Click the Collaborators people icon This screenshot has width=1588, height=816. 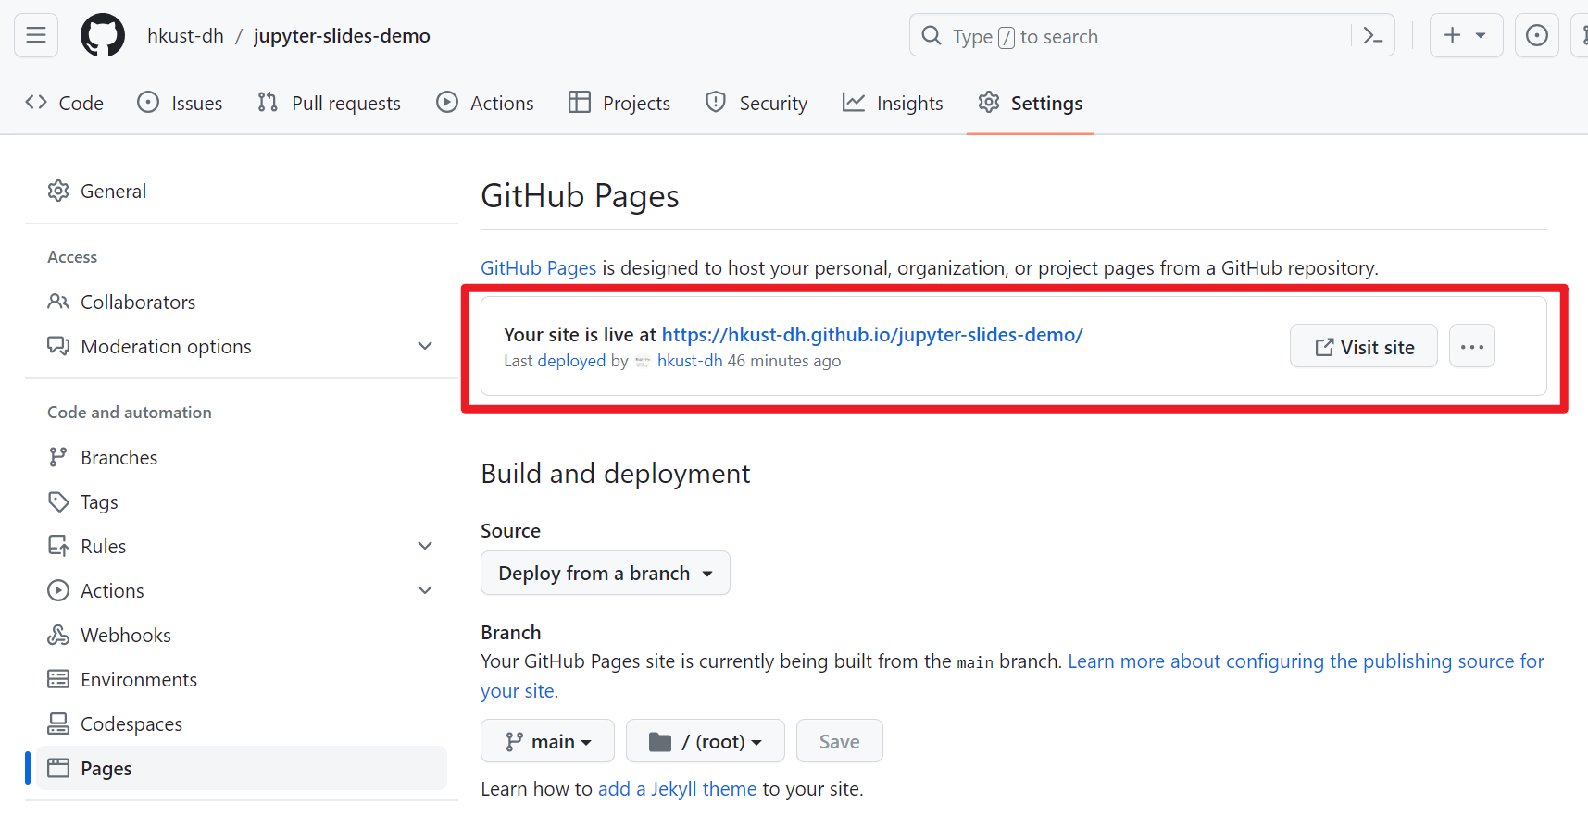point(58,302)
